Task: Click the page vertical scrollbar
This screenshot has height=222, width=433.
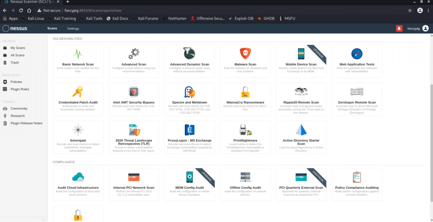Action: pos(432,144)
